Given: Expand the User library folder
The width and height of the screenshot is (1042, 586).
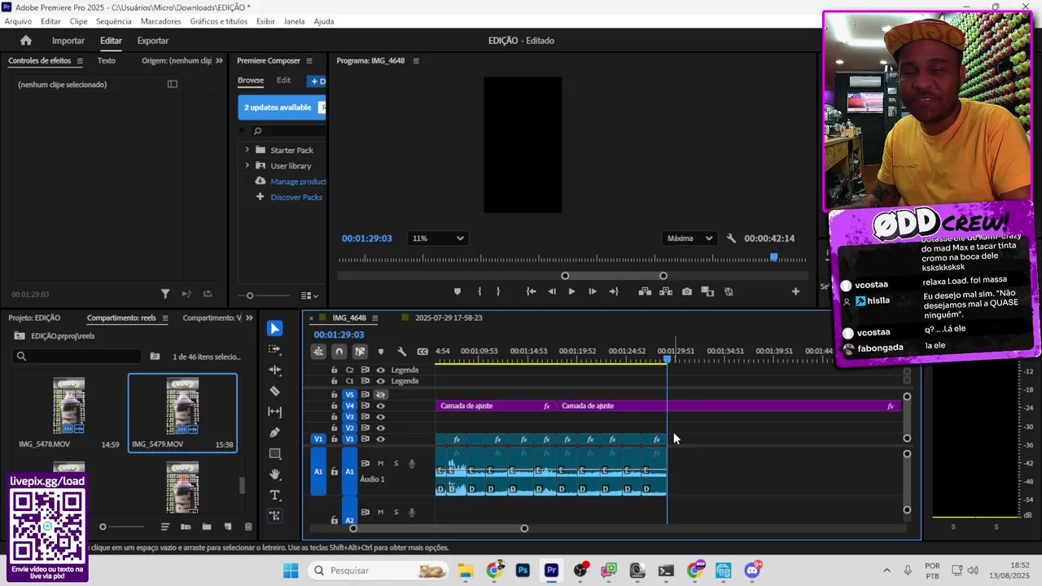Looking at the screenshot, I should 247,165.
